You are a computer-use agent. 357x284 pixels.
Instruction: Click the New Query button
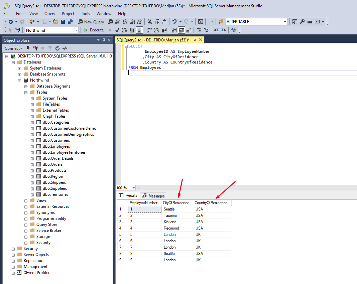click(91, 22)
